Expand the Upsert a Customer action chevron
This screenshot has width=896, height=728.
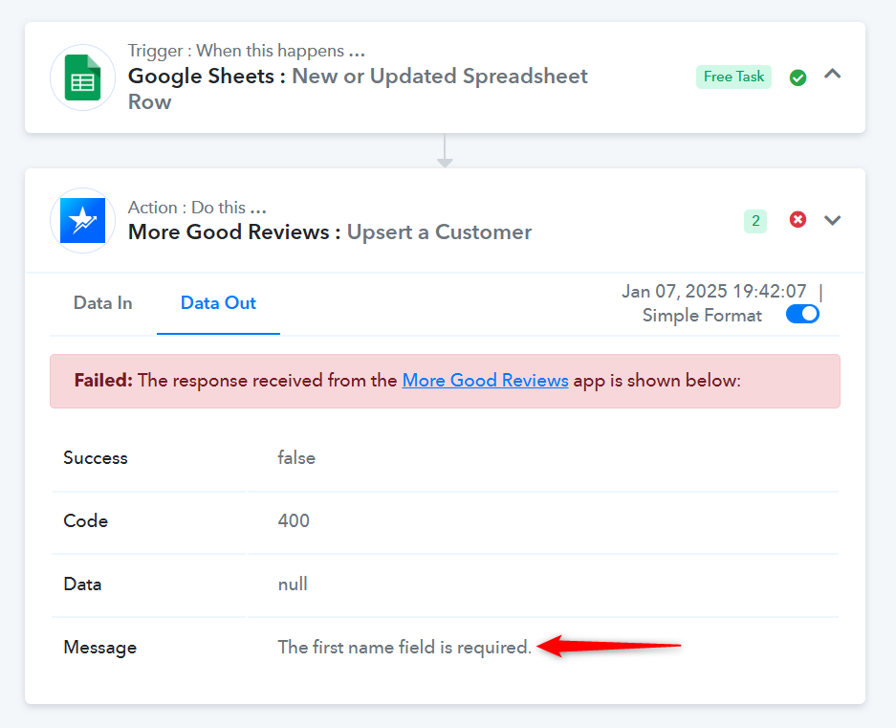[833, 220]
